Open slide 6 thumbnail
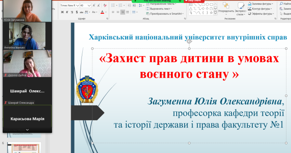 (24, 148)
